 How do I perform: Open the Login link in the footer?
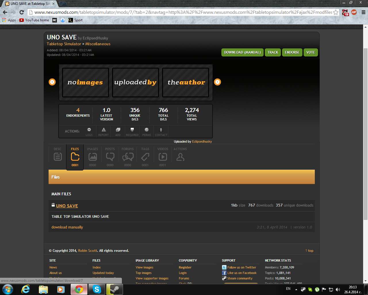(183, 273)
